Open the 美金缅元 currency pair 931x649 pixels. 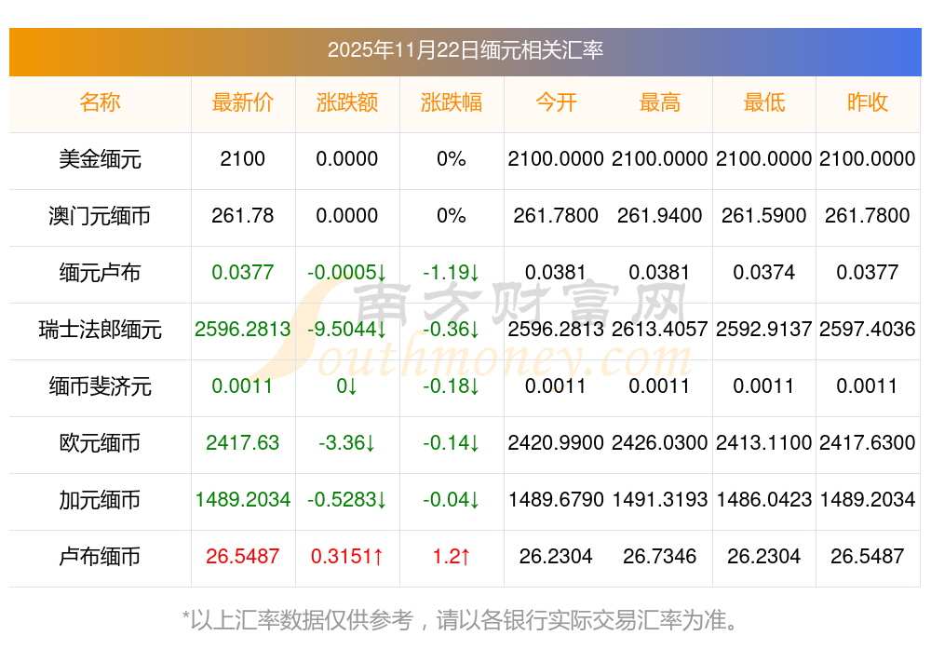tap(100, 159)
